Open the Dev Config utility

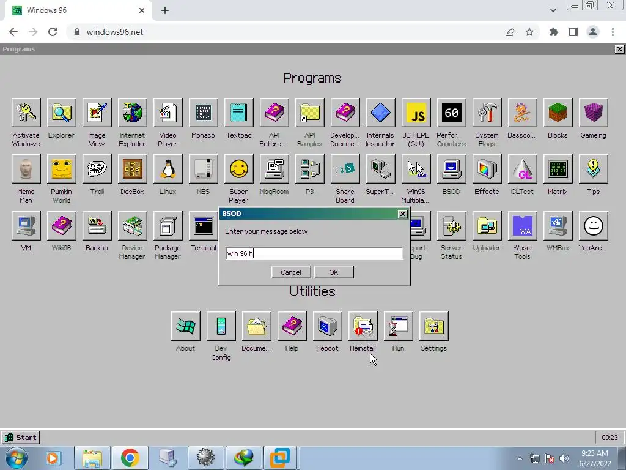[221, 326]
